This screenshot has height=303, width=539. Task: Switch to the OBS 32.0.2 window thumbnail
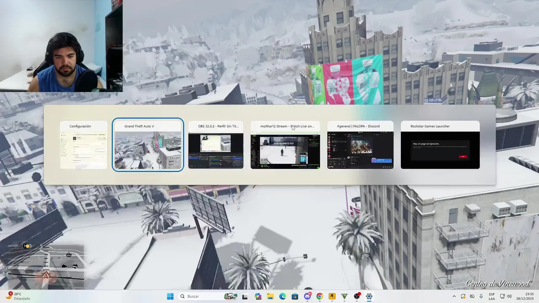click(x=216, y=145)
